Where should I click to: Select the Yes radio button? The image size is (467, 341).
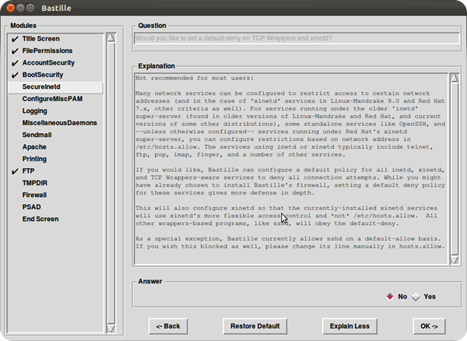[x=416, y=297]
